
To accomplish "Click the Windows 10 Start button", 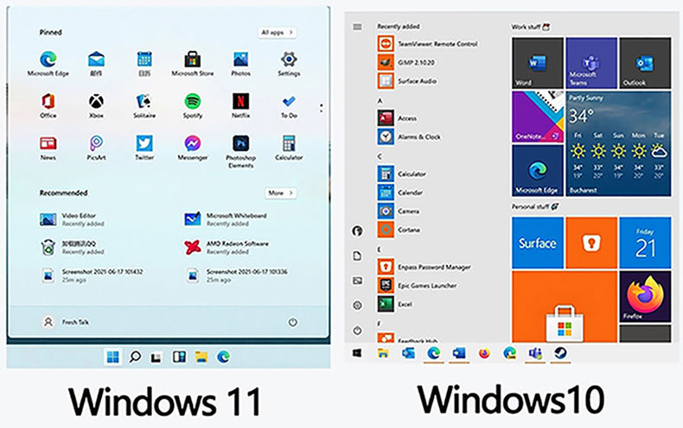I will coord(357,353).
